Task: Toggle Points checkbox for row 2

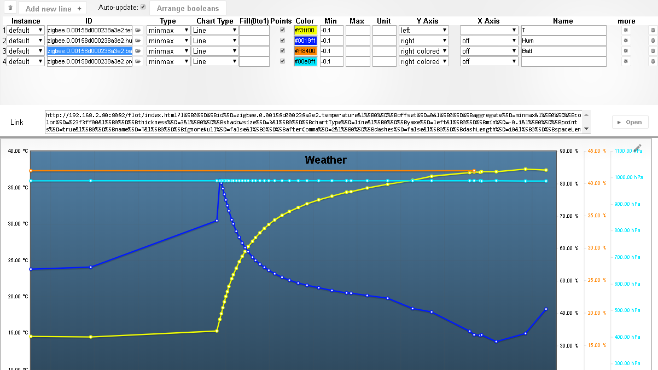Action: click(282, 41)
